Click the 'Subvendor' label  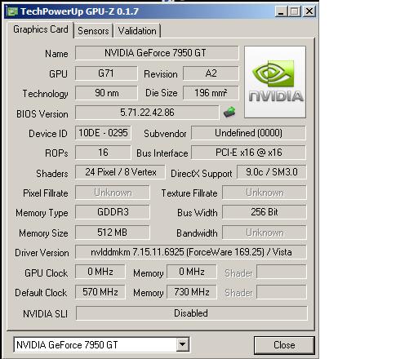click(x=165, y=134)
